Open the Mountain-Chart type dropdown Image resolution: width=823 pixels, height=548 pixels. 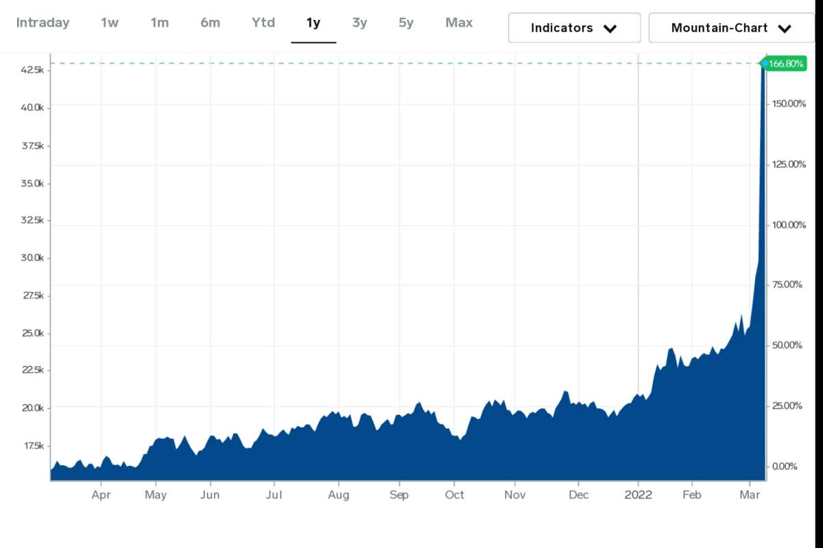(732, 28)
